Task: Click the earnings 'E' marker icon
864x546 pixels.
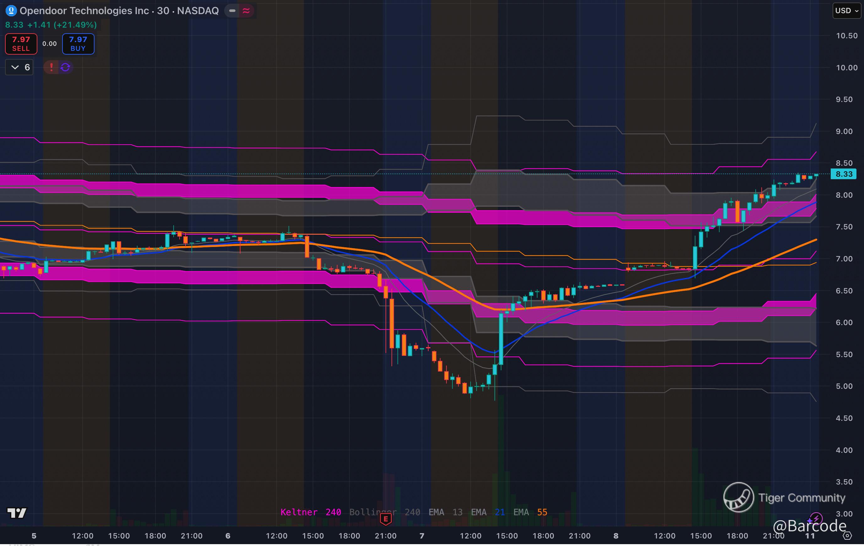Action: [386, 519]
